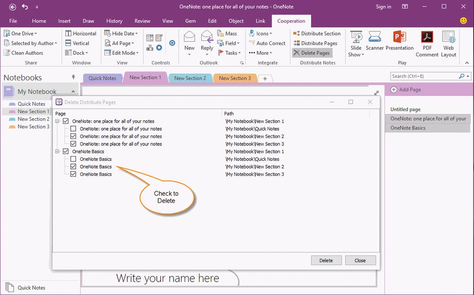
Task: Collapse the OneNote Basics tree node
Action: 57,151
